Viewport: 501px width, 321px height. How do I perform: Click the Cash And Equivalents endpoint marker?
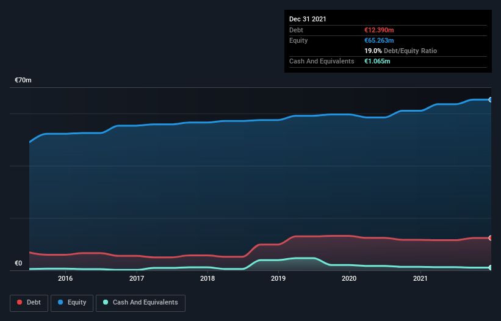[x=490, y=267]
